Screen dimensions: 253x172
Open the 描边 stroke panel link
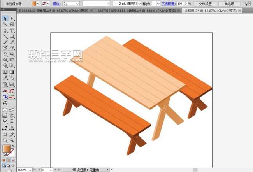point(56,4)
